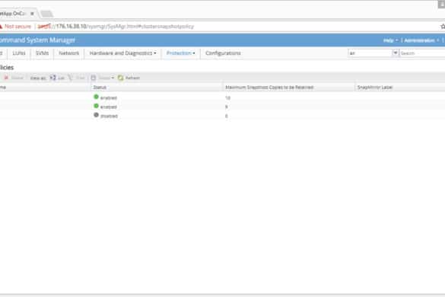Switch to the SVMs tab
Viewport: 445px width, 297px height.
tap(42, 53)
